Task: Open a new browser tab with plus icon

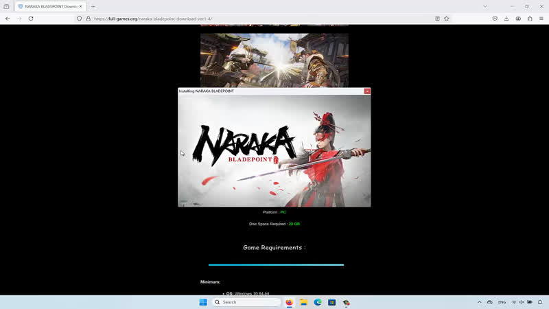Action: (x=93, y=6)
